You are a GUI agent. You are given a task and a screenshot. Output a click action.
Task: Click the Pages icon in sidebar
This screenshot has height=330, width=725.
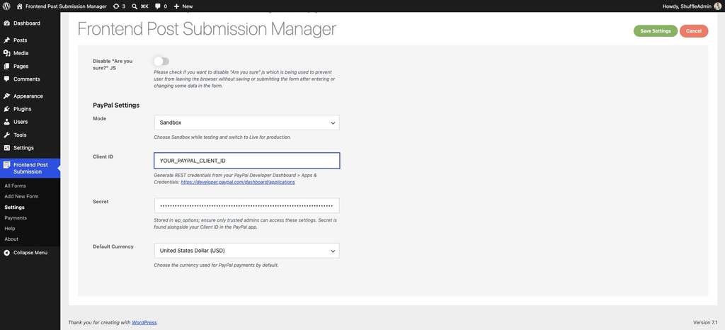[x=6, y=66]
